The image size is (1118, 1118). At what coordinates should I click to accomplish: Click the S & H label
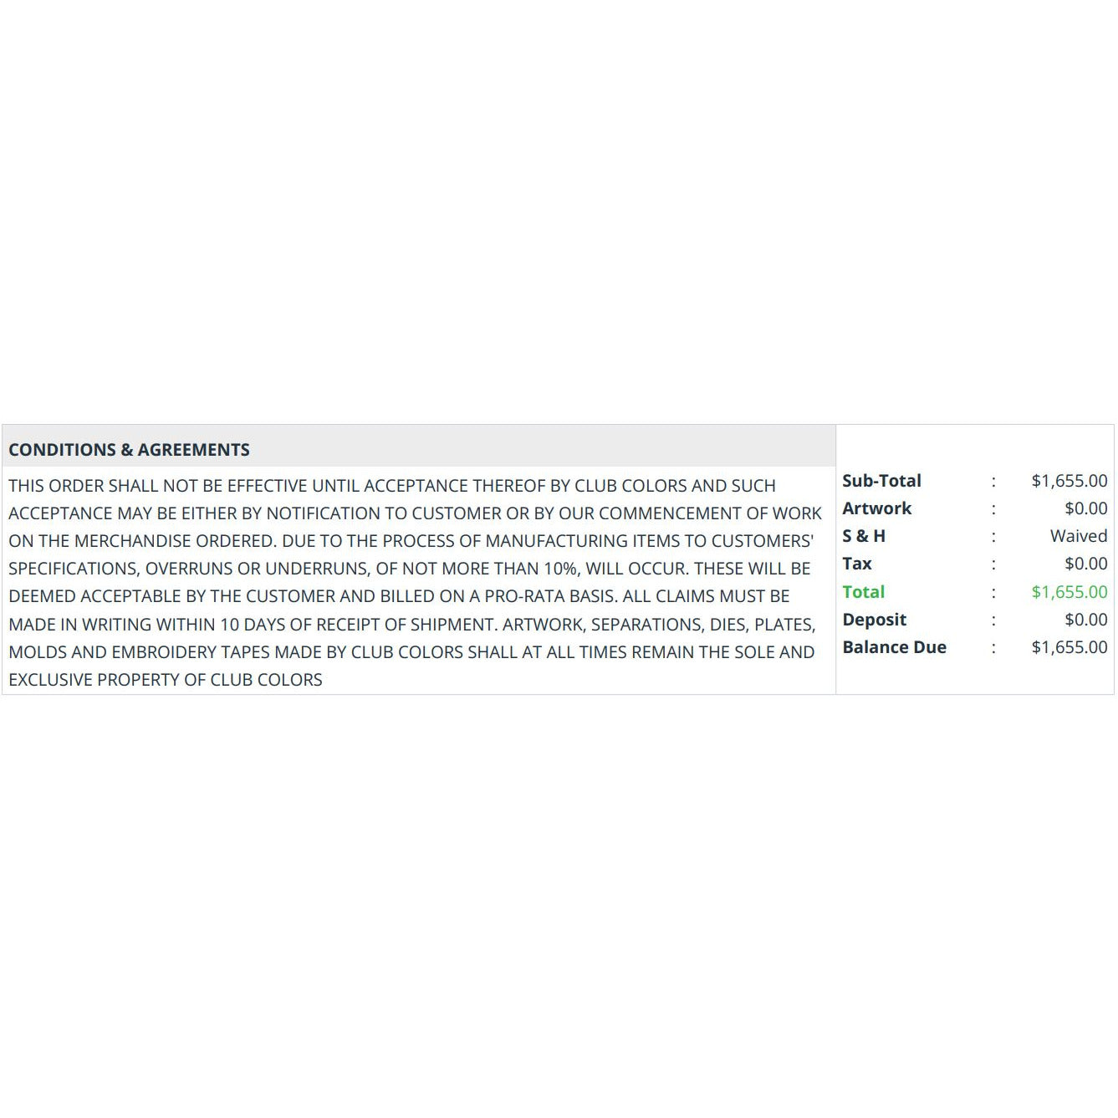[864, 536]
